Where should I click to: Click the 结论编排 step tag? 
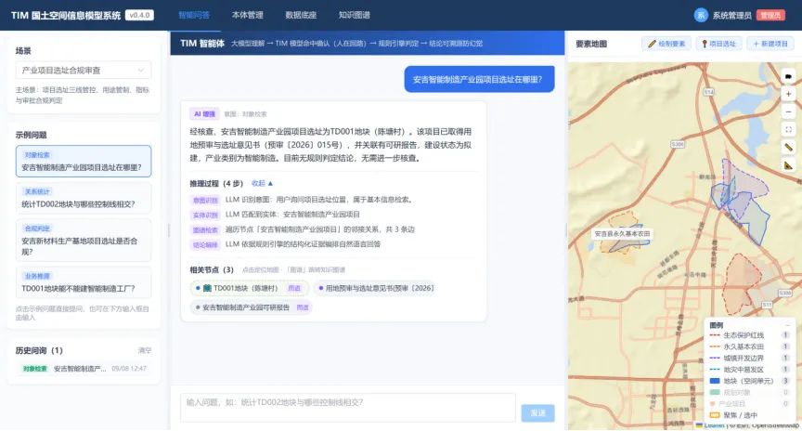coord(206,244)
